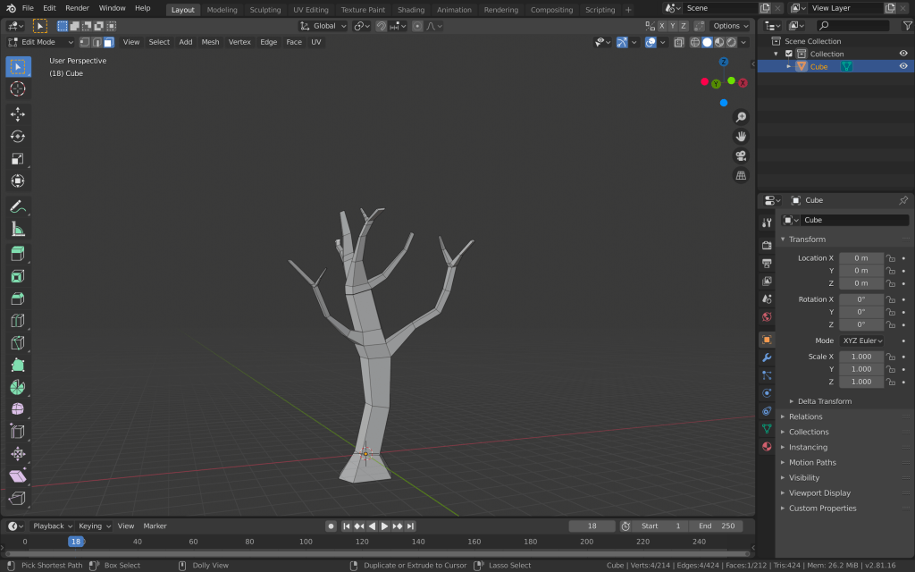Pick the Cursor tool
Viewport: 915px width, 572px height.
tap(18, 88)
